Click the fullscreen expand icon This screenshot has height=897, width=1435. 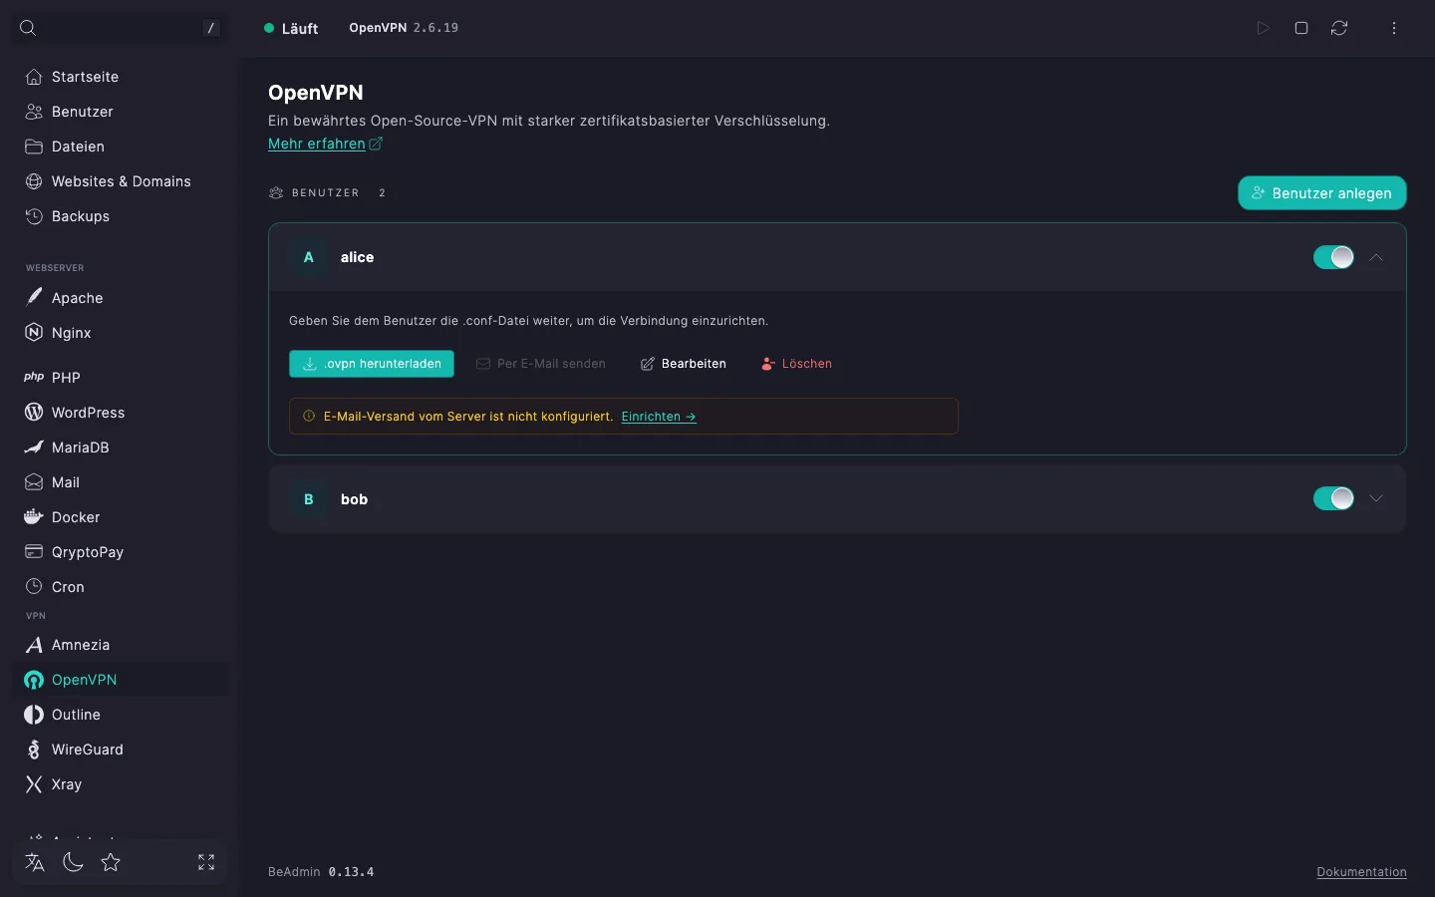(x=206, y=862)
